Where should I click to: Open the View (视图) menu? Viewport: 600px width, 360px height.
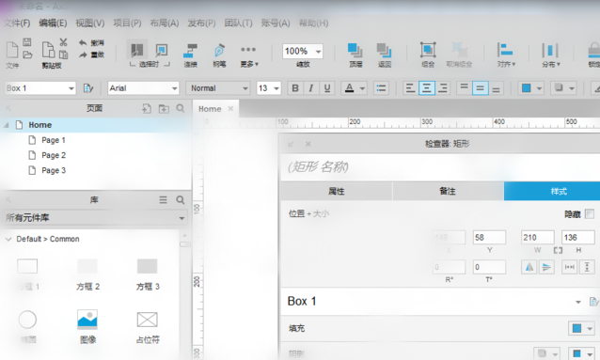(90, 23)
